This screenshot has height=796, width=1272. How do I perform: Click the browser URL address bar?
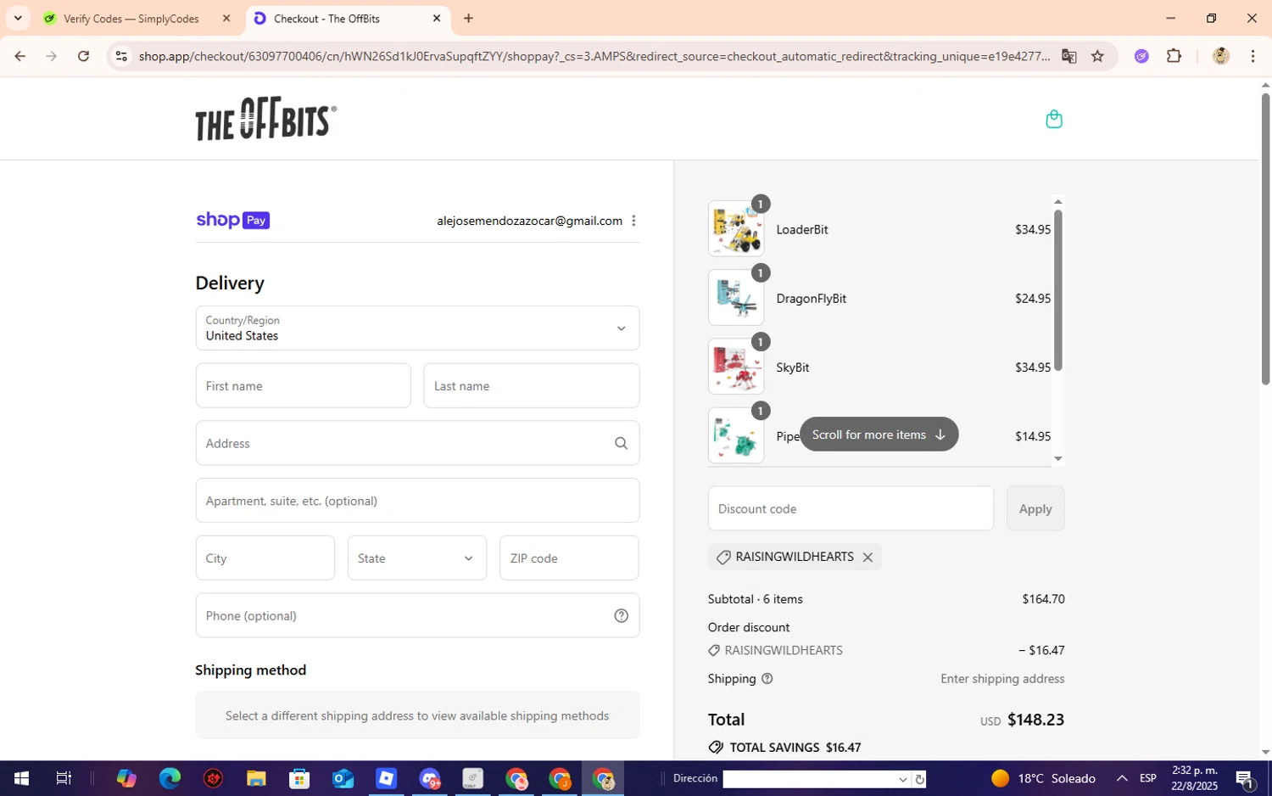pos(594,56)
